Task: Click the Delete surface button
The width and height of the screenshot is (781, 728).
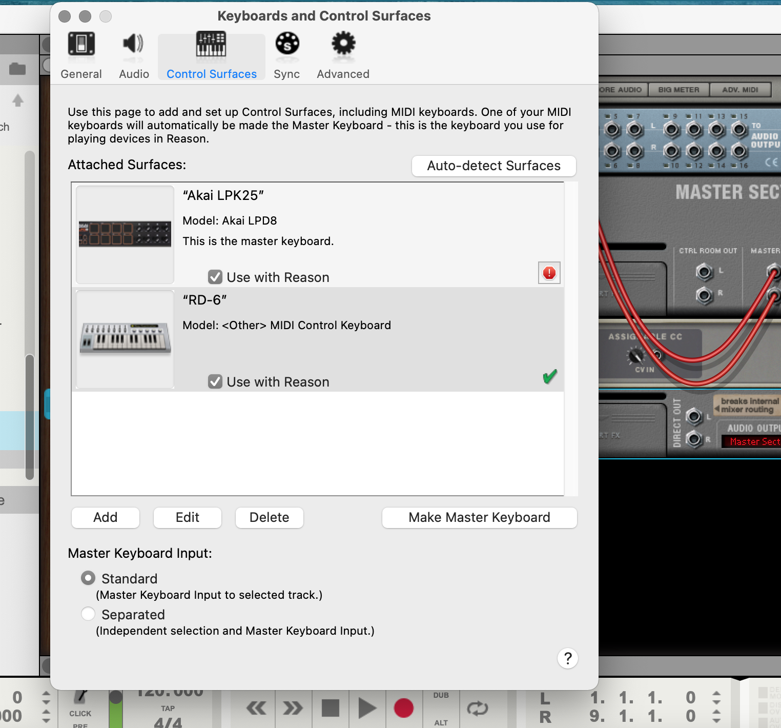Action: click(270, 517)
